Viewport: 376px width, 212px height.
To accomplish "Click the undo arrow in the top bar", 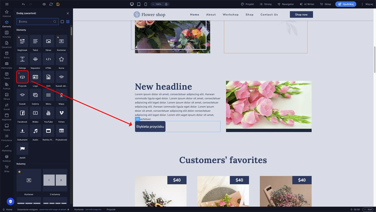I will tap(23, 4).
